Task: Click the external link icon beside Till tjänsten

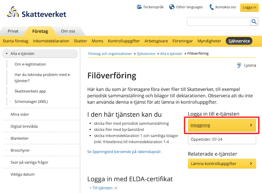Action: coord(116,188)
